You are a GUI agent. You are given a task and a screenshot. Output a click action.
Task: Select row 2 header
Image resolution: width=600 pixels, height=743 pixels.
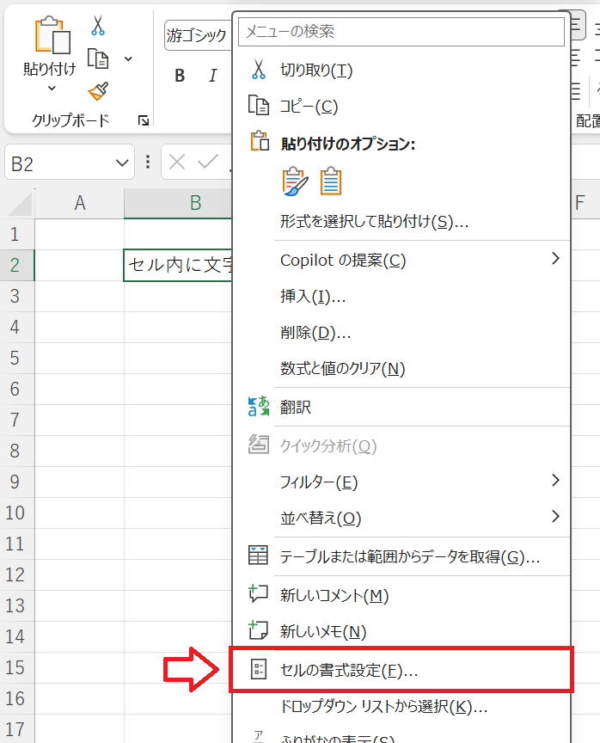[x=15, y=265]
